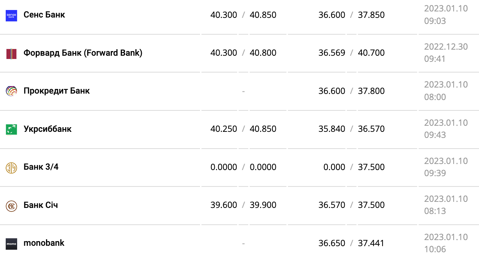Click Укрсиббанк rate 35.840 / 36.570

point(351,129)
